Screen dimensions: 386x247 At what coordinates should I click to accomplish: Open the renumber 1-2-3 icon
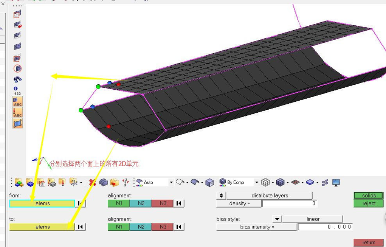coord(126,182)
